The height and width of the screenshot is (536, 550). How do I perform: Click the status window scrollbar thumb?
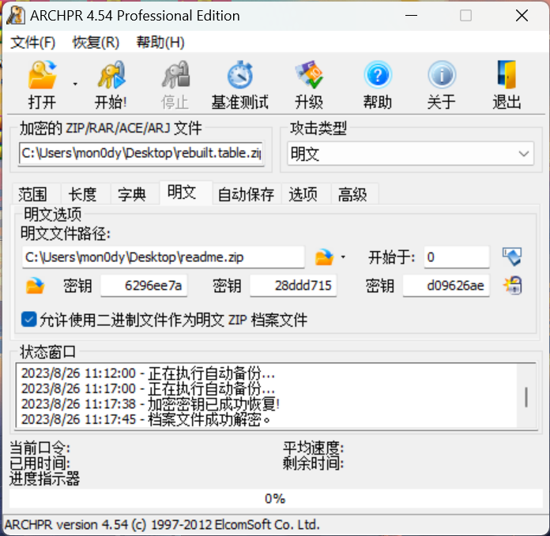coord(526,397)
